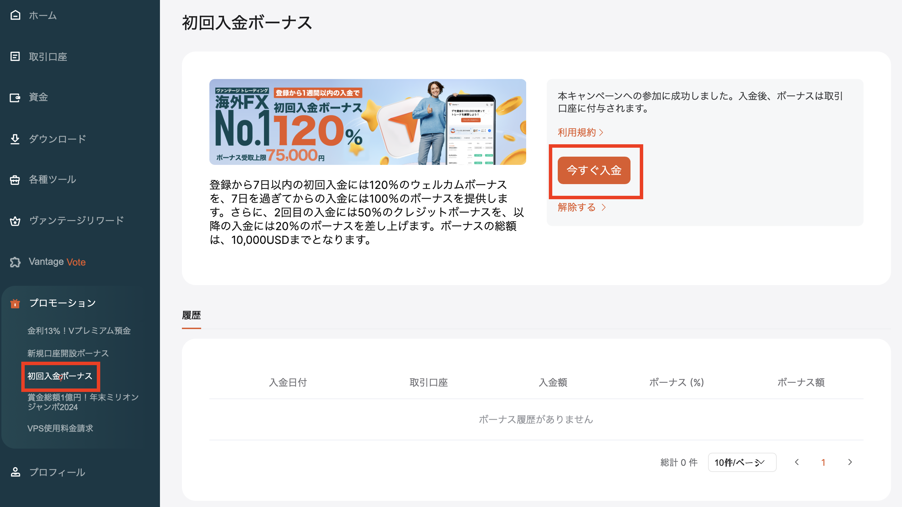Screen dimensions: 902x507
Task: Select 金利13%！Vプレミアム預金 promotion
Action: coord(79,331)
